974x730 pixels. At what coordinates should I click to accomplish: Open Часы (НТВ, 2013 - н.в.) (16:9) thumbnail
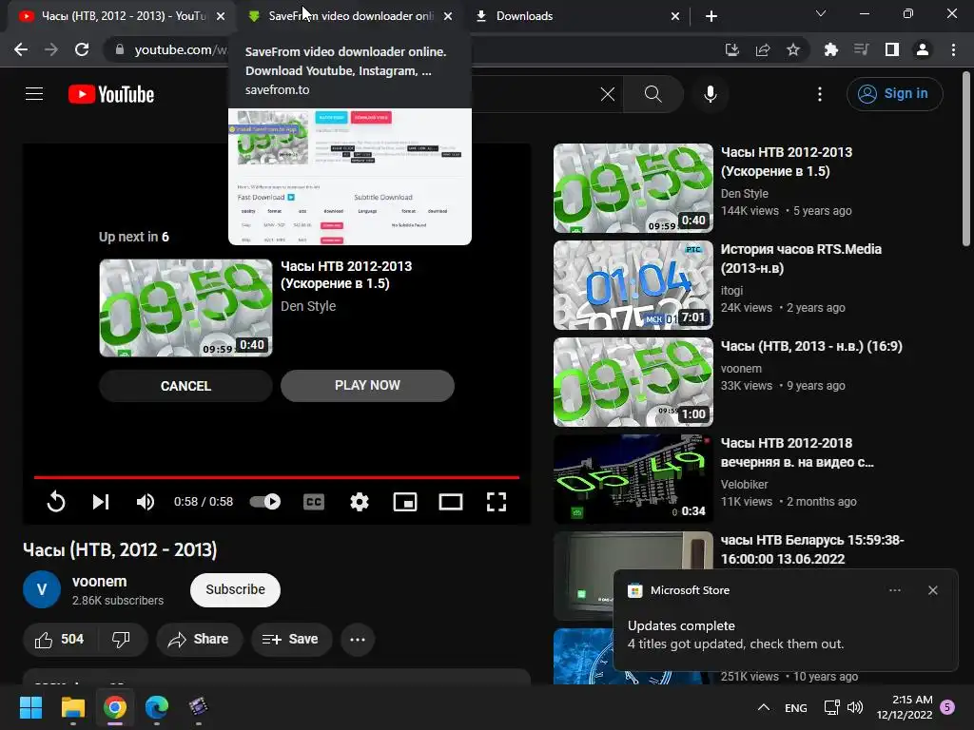click(x=633, y=382)
